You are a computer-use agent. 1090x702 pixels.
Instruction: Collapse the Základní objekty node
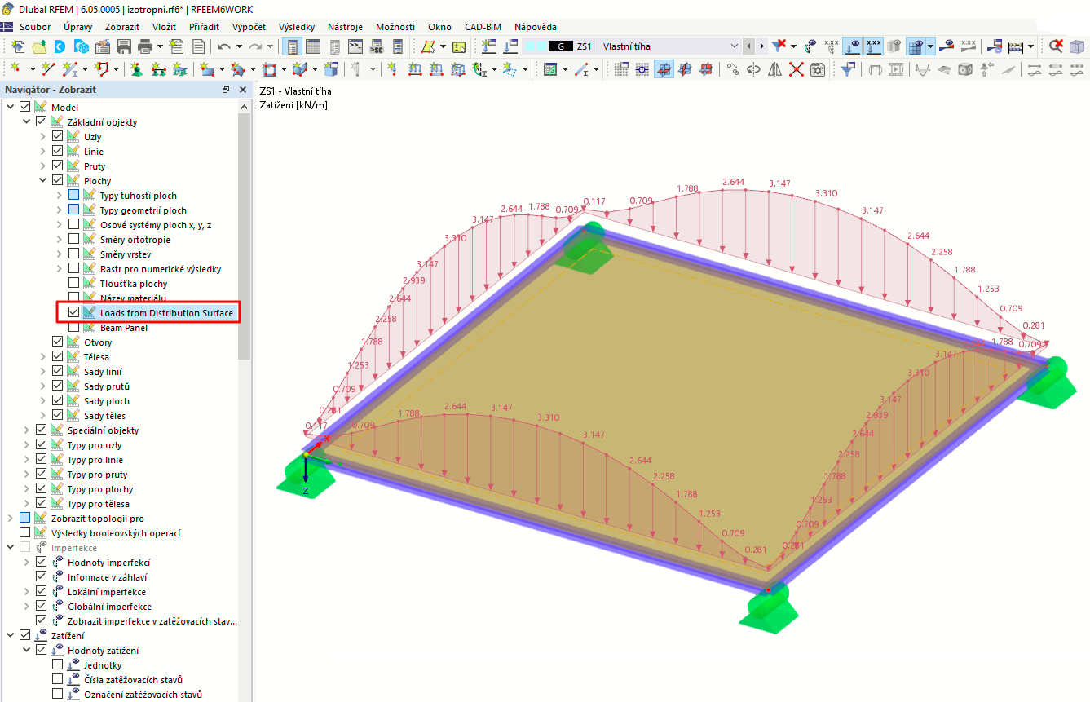coord(27,121)
